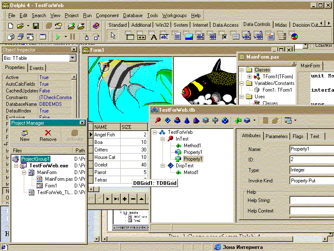The width and height of the screenshot is (334, 251).
Task: Open the Flags tab in the TestForWeb.tlb editor
Action: click(x=298, y=136)
